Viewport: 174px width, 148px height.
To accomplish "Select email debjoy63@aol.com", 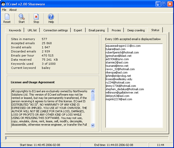I will click(x=117, y=96).
